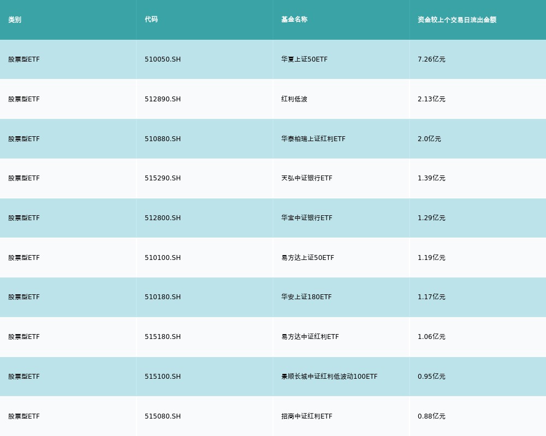This screenshot has width=546, height=436.
Task: Select code 510050.SH
Action: coord(163,59)
